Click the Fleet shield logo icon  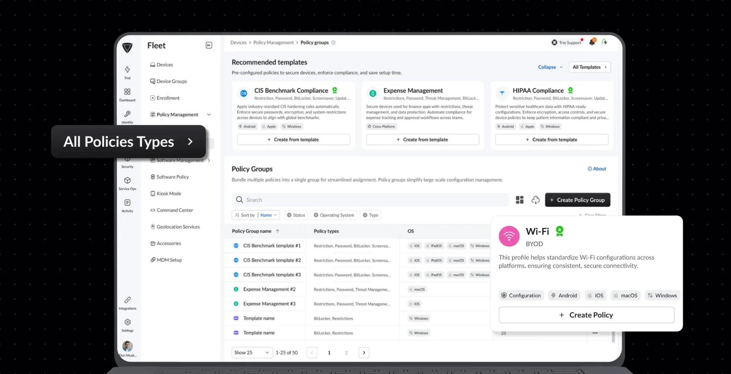point(127,47)
